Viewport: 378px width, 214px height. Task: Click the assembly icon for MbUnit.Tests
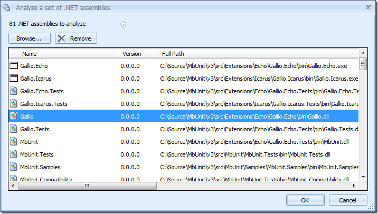pyautogui.click(x=14, y=154)
